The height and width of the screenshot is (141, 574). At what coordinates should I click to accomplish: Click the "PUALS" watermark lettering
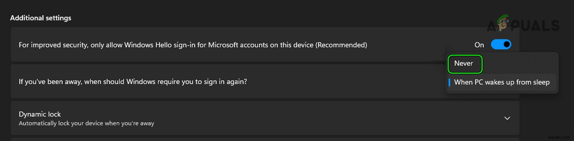pyautogui.click(x=535, y=26)
